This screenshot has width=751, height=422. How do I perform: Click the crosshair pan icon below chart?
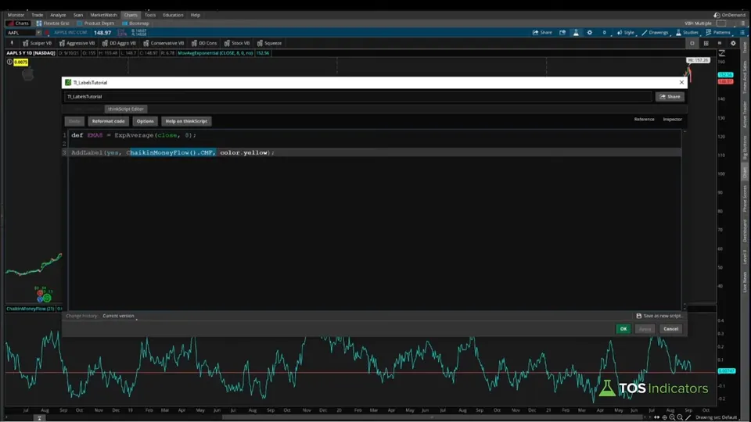tap(664, 417)
